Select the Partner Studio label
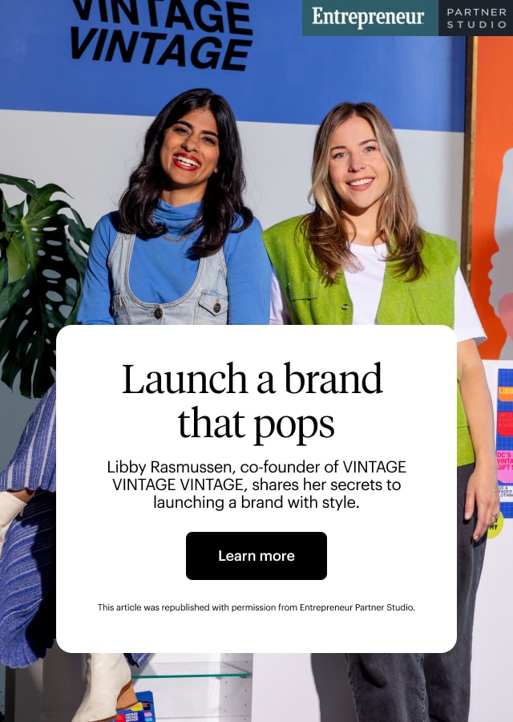The height and width of the screenshot is (722, 513). 476,18
